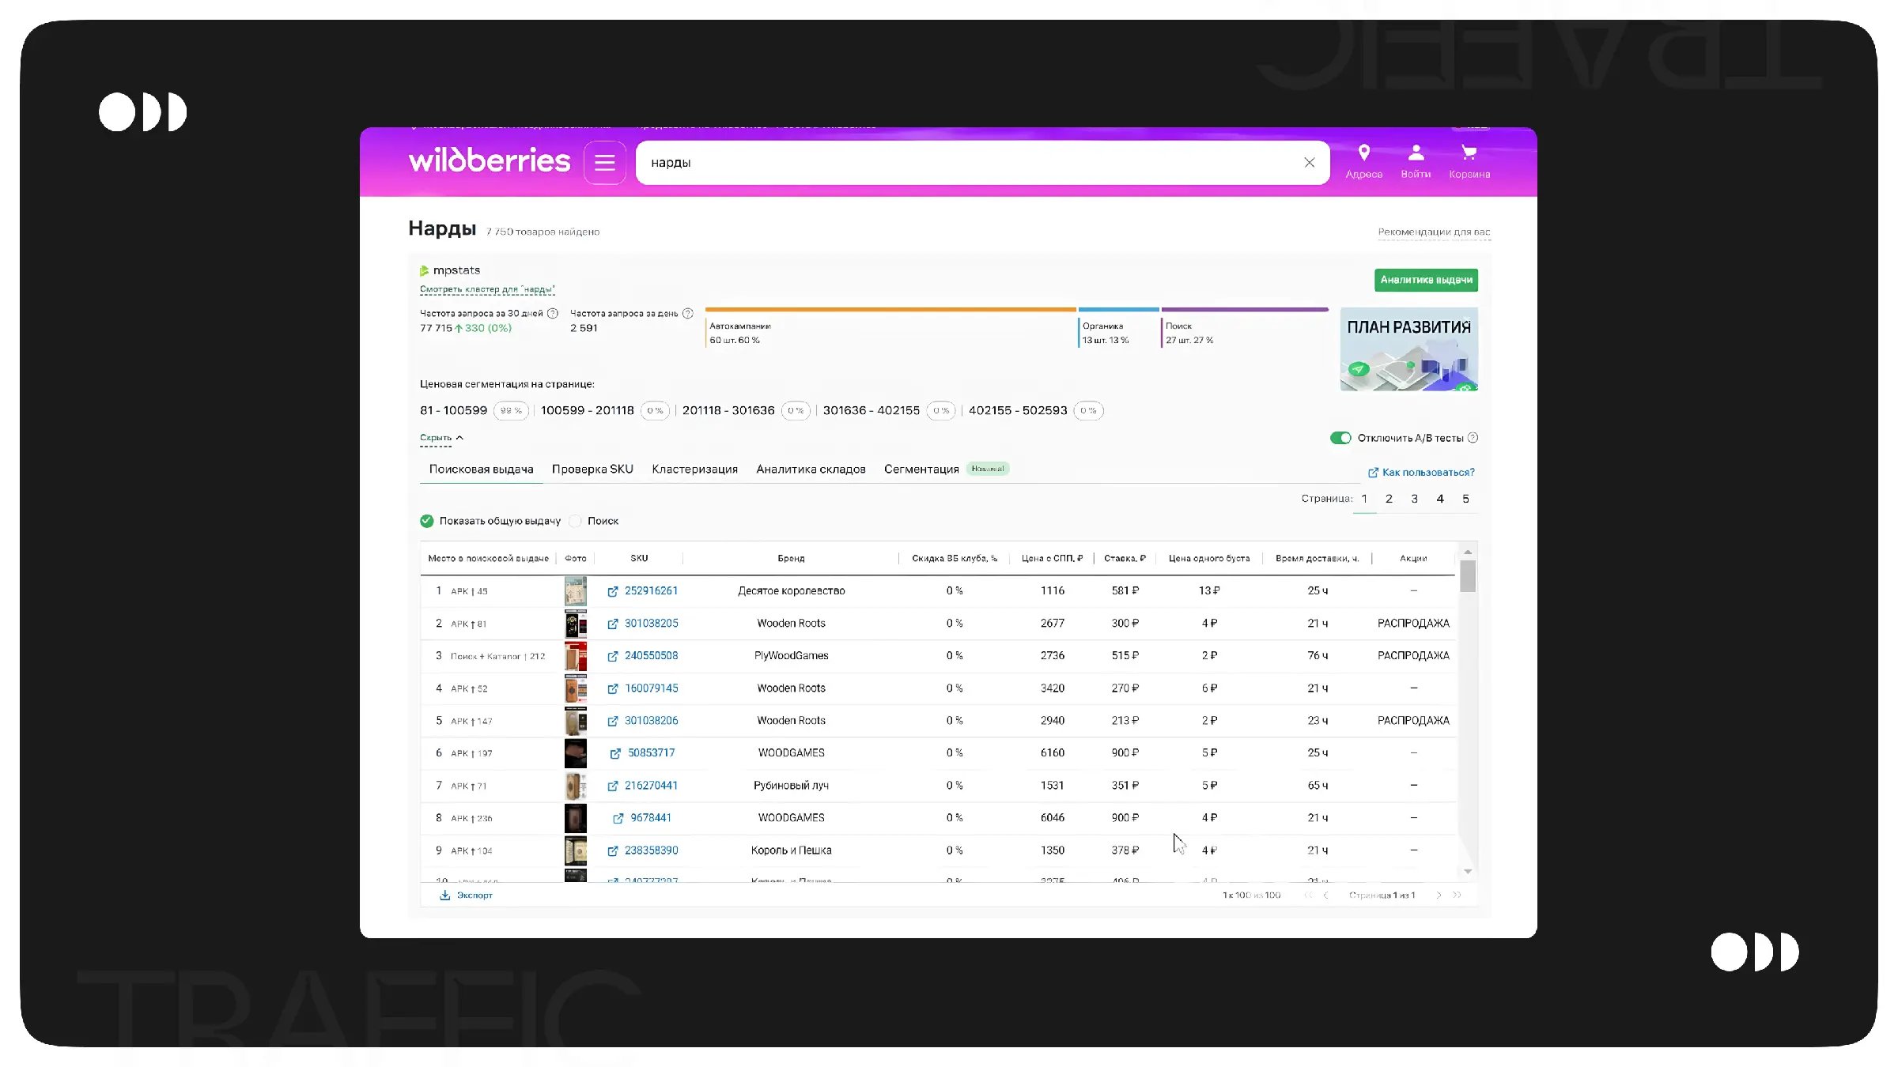Open the Аналитика складов tab
Screen dimensions: 1898x1067
(811, 469)
